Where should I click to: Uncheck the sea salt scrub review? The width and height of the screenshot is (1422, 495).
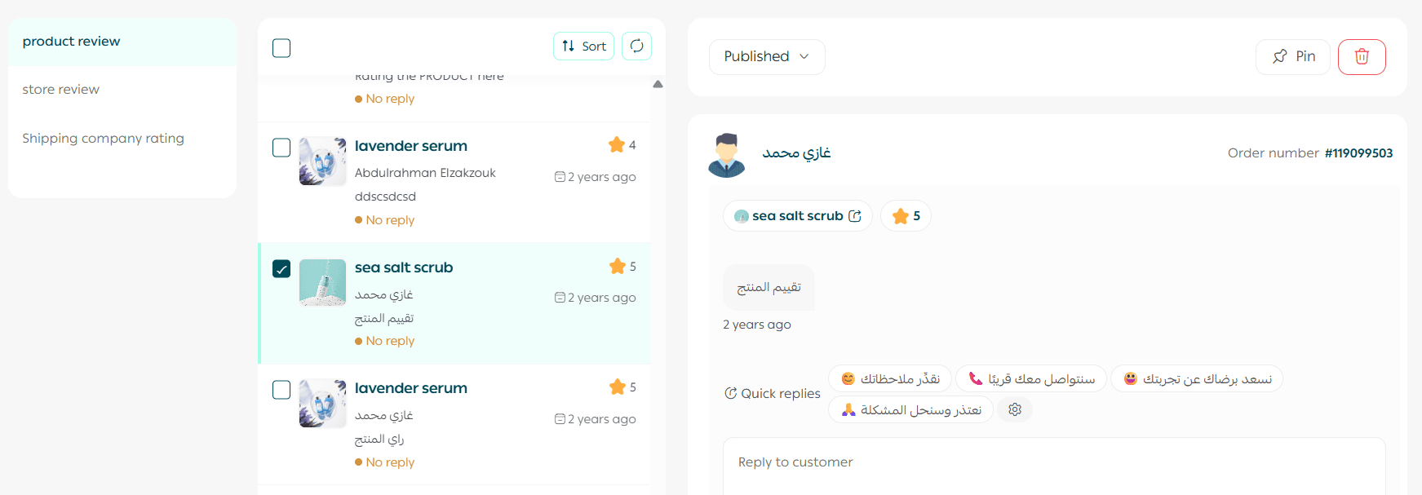(x=281, y=269)
